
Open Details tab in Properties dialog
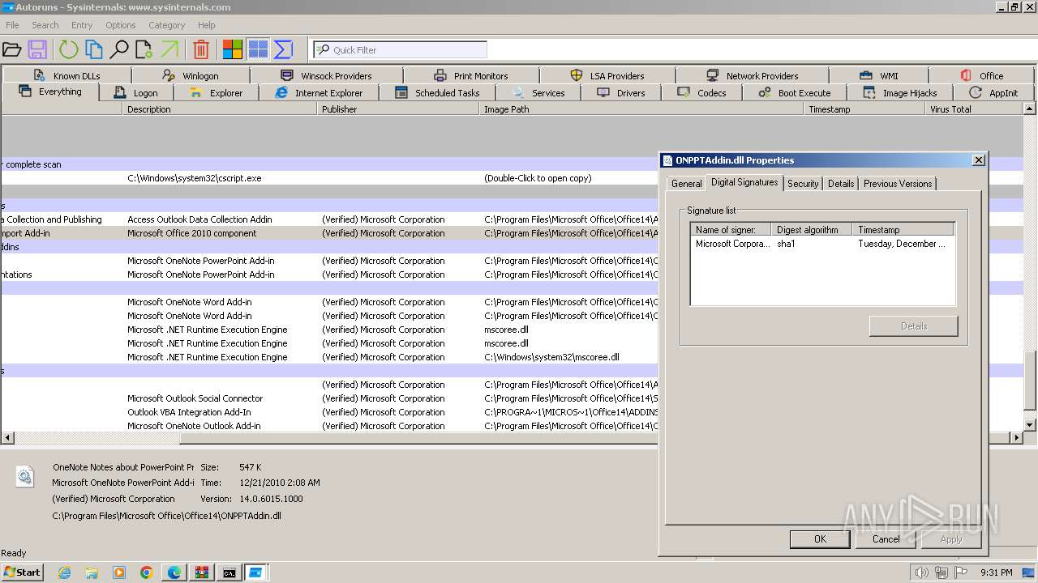click(841, 184)
